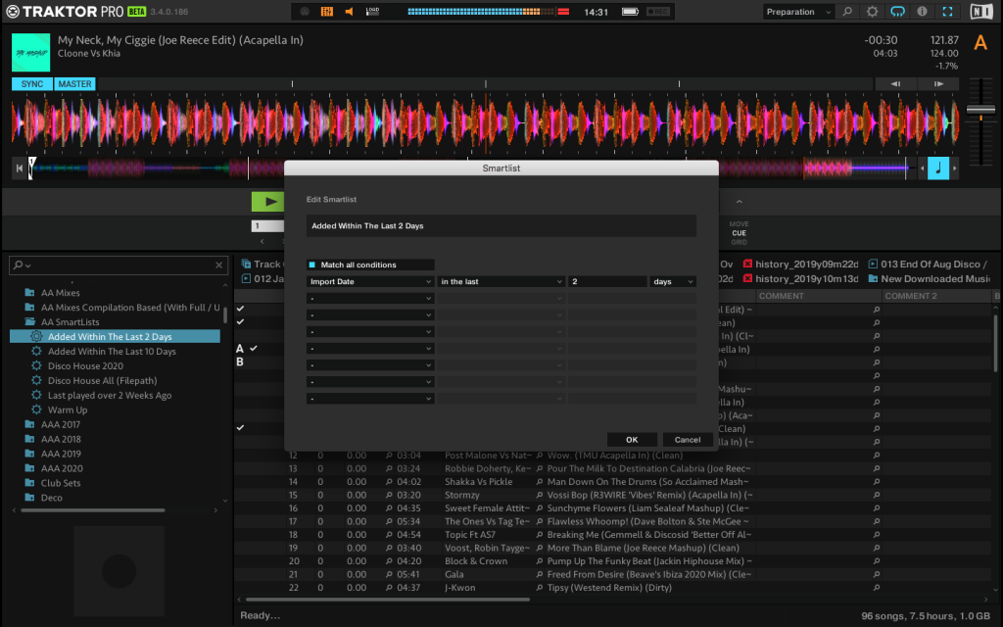1003x627 pixels.
Task: Select the MOVE panel mode
Action: pos(739,224)
